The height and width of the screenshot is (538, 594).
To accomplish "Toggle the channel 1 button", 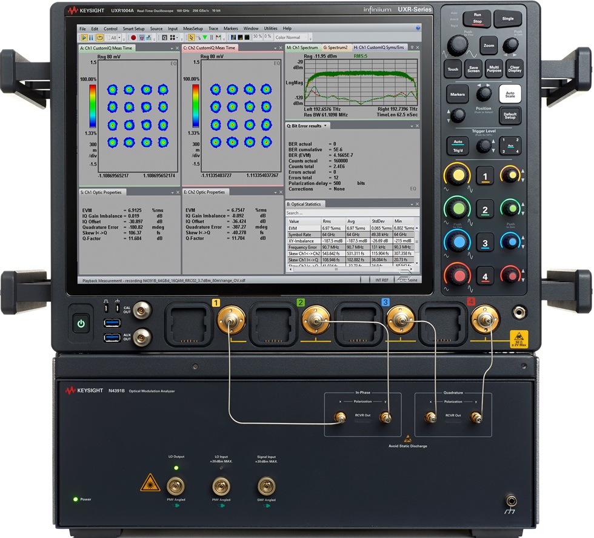I will click(485, 177).
